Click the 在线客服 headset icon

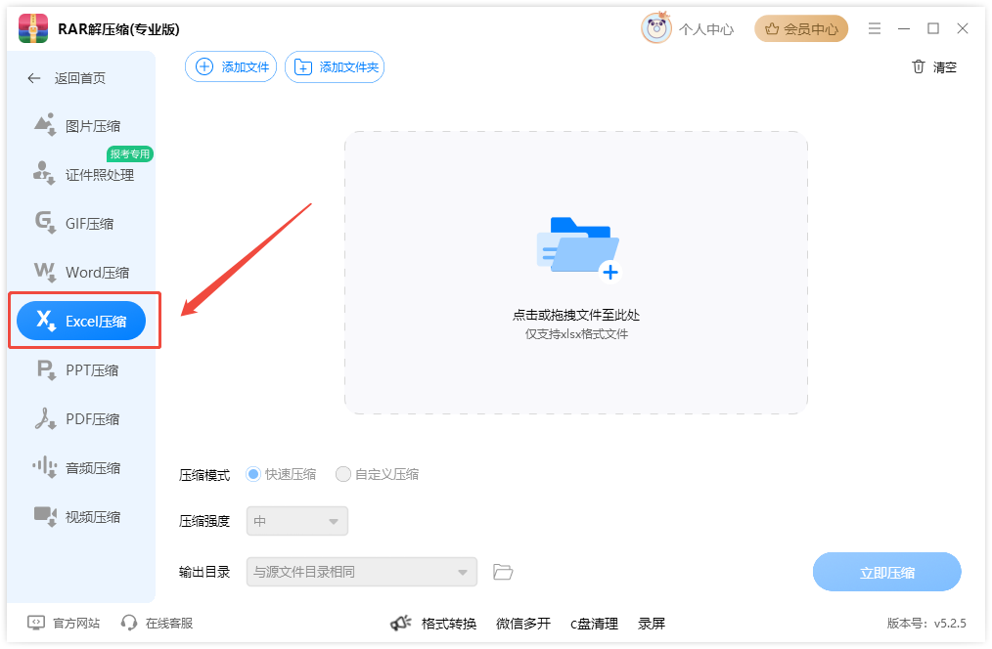click(x=129, y=623)
